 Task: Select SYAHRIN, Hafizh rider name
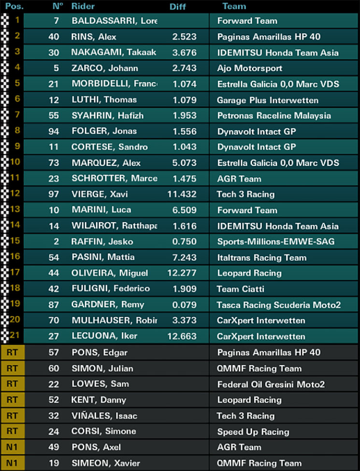tap(107, 116)
